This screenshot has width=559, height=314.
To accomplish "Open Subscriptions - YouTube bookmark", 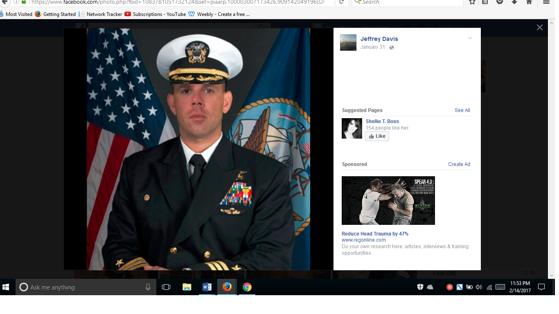I will (155, 14).
